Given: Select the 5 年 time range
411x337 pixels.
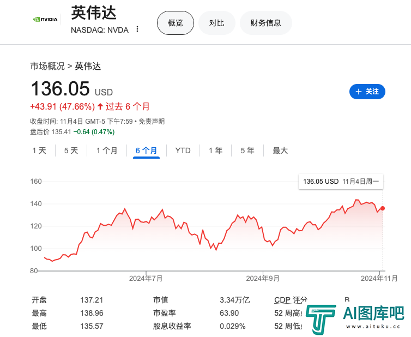Looking at the screenshot, I should [x=247, y=151].
